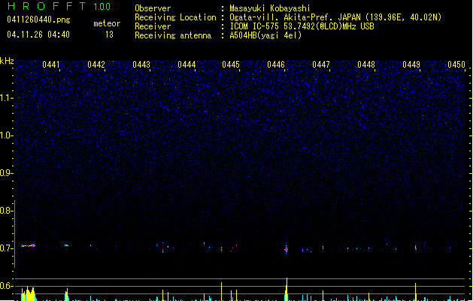Click the 0442 time marker
Screen dimensions: 473x301
(x=96, y=65)
